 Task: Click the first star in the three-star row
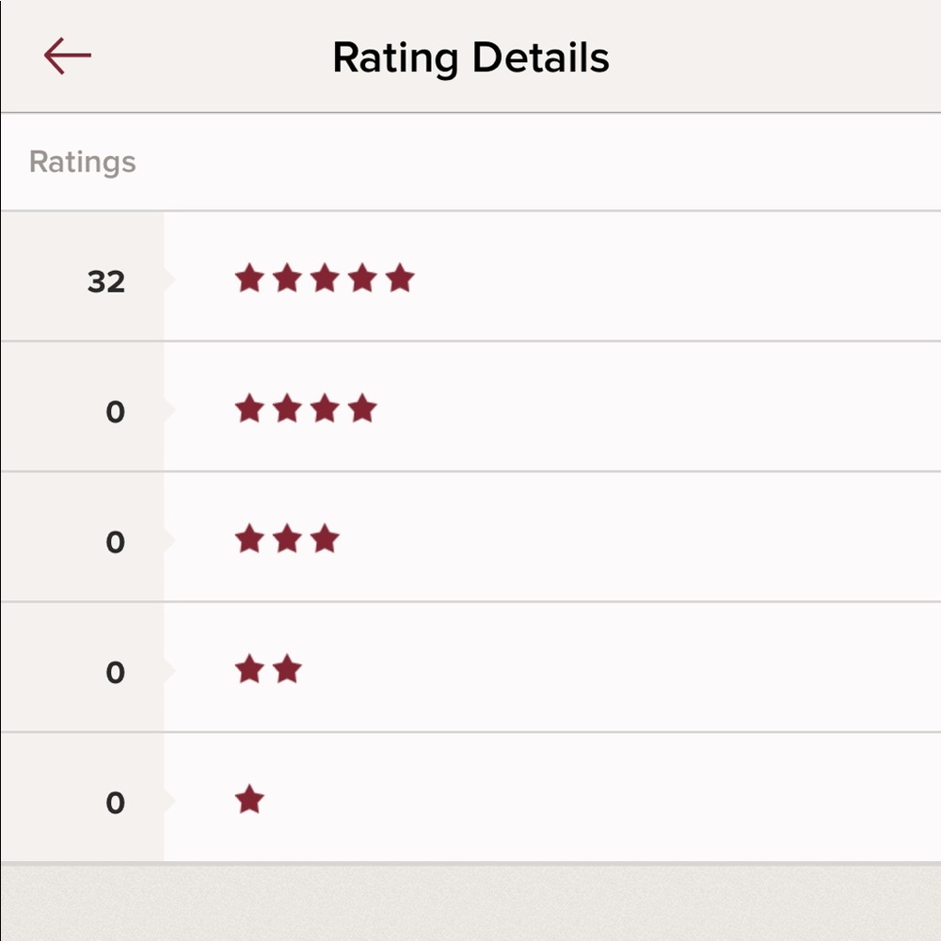tap(249, 539)
